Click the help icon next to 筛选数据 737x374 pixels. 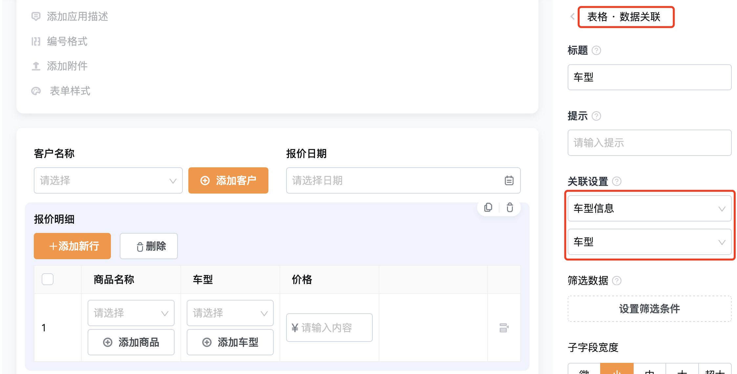[617, 280]
